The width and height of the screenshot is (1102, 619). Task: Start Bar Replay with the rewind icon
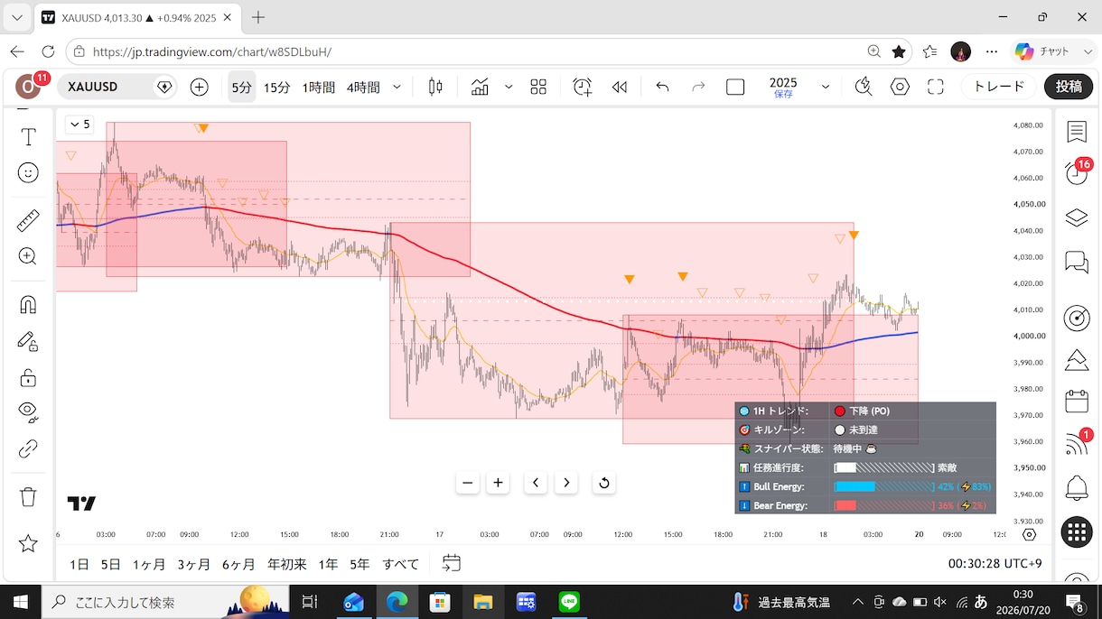[x=620, y=87]
